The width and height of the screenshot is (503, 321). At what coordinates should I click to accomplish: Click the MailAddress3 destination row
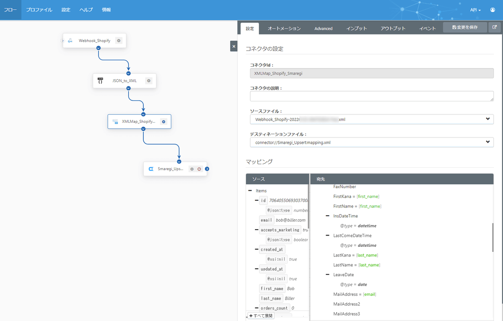click(347, 314)
